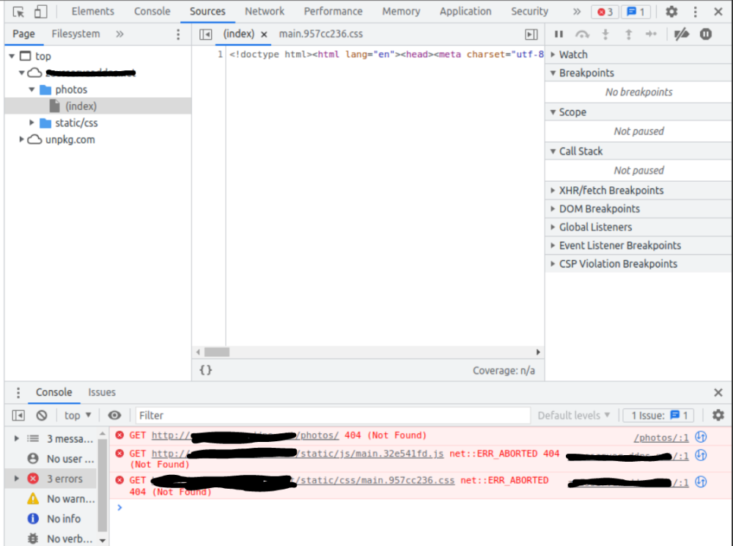Click the step into function icon

(x=605, y=34)
